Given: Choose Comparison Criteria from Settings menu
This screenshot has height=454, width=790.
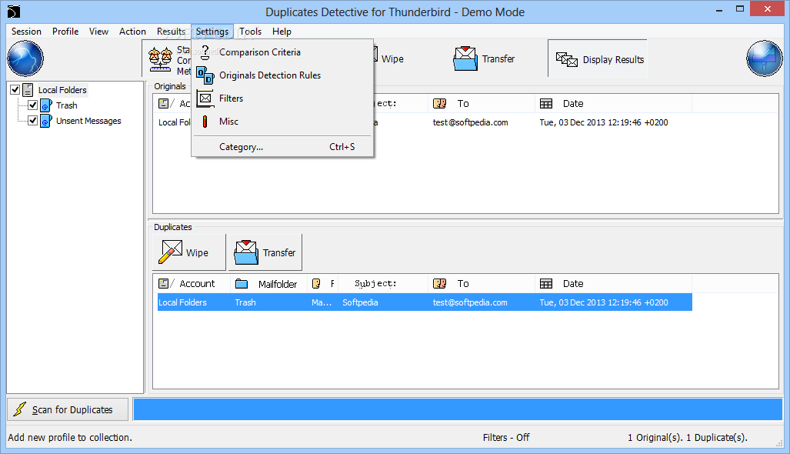Looking at the screenshot, I should click(x=282, y=52).
